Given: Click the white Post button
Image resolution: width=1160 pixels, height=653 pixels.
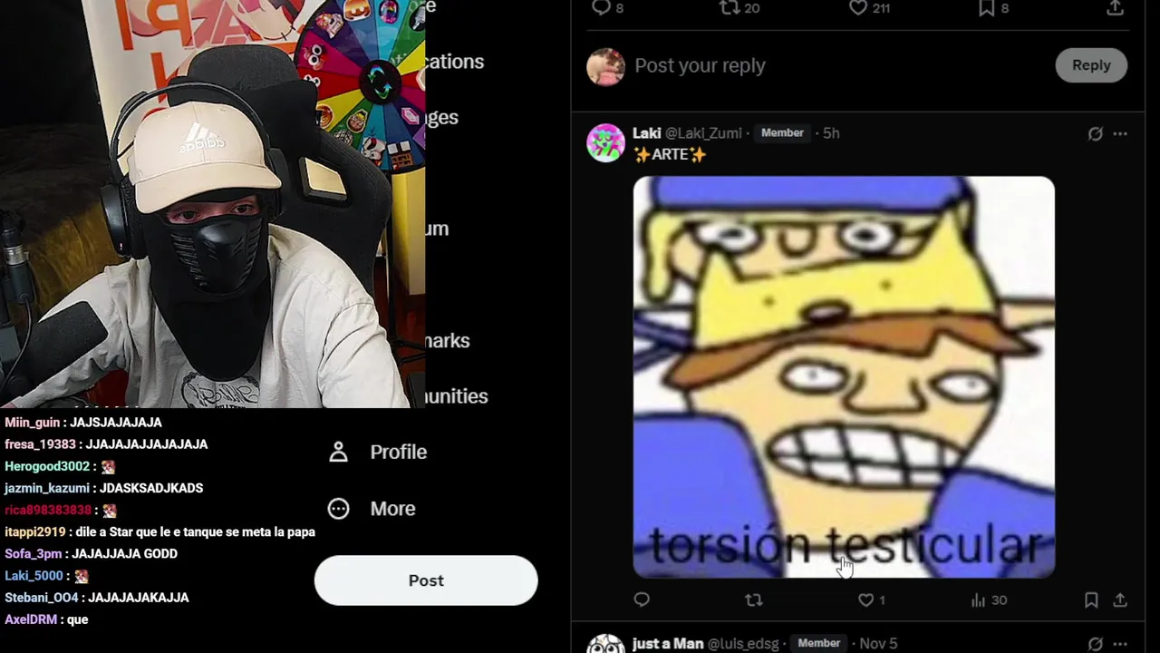Looking at the screenshot, I should 426,580.
